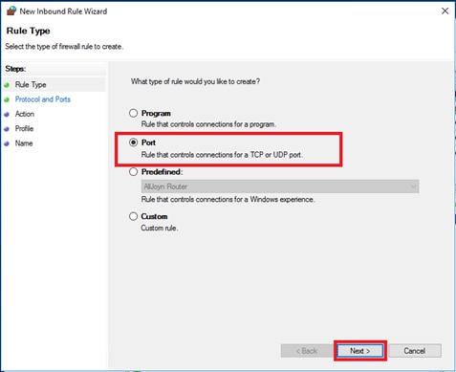Click the Next button
This screenshot has width=456, height=372.
[x=360, y=351]
